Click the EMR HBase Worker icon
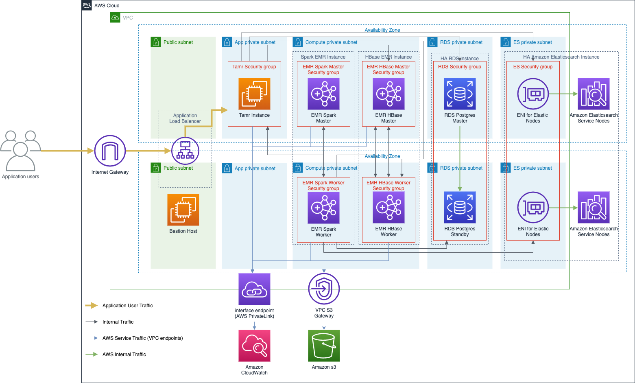This screenshot has height=383, width=635. click(388, 208)
